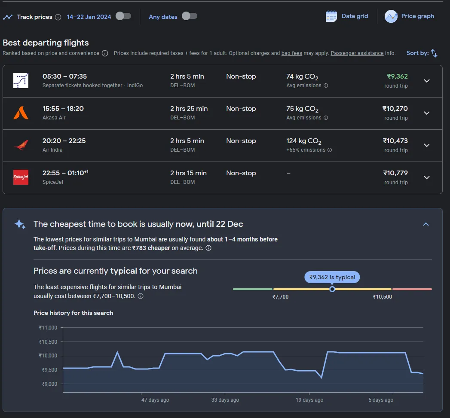This screenshot has height=418, width=450.
Task: Open info icon next to 75 kg Avg emissions
Action: pyautogui.click(x=326, y=118)
